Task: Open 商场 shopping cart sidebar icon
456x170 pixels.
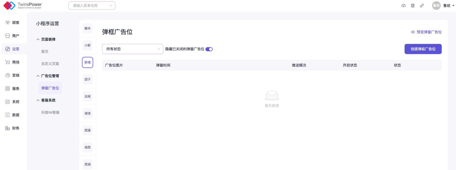Action: coord(8,62)
